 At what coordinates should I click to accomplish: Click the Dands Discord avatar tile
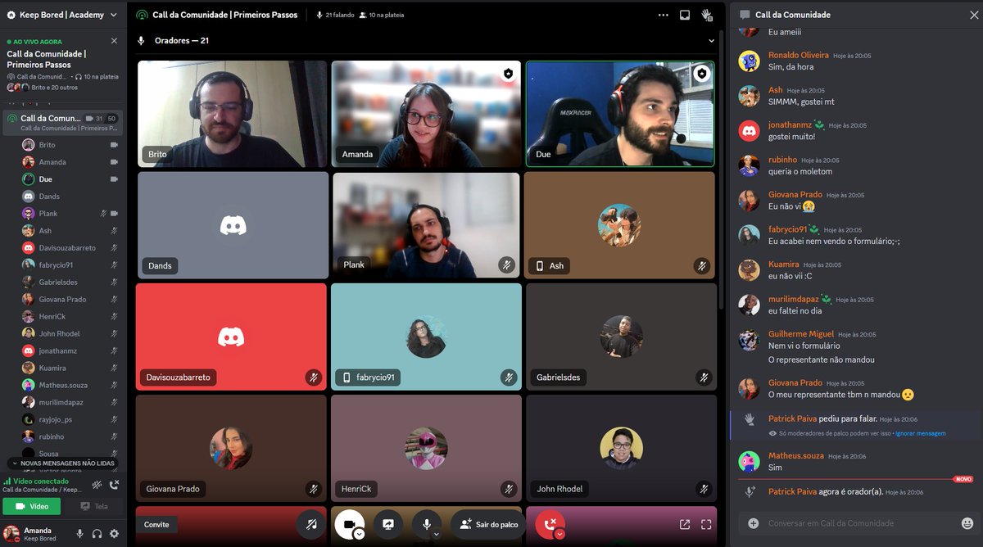click(233, 225)
